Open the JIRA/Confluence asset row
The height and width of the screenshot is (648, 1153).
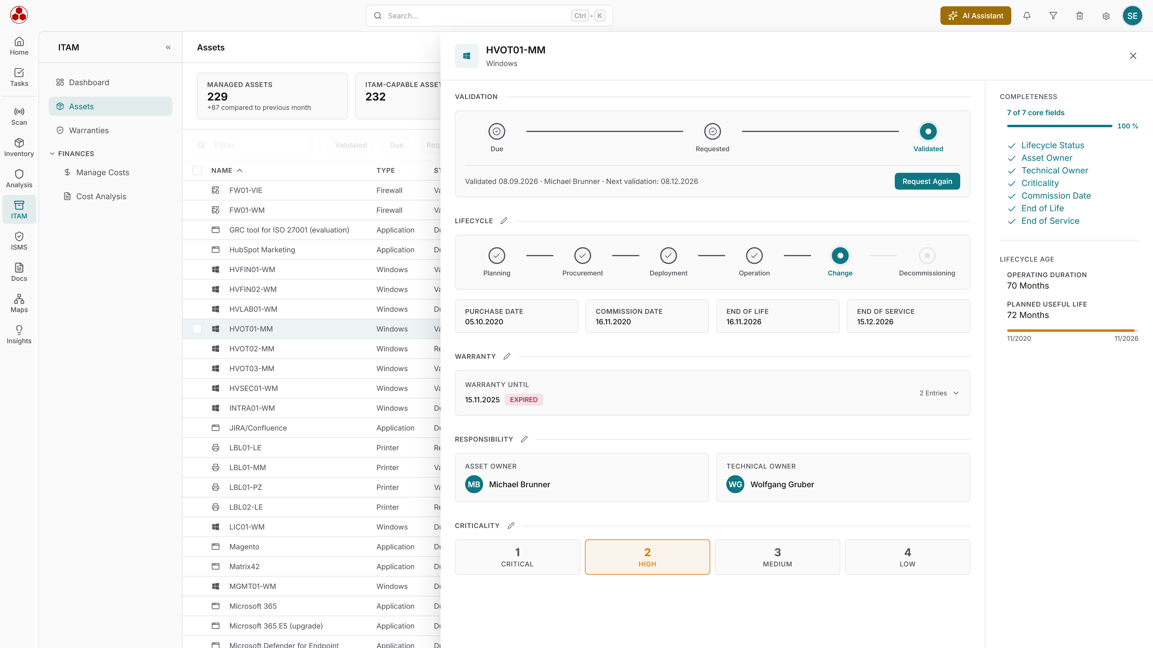tap(312, 428)
